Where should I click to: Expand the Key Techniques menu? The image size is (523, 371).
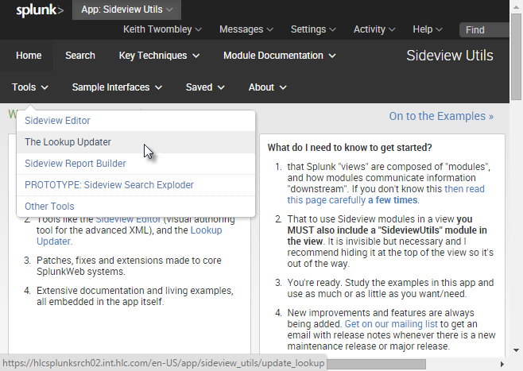(x=159, y=56)
